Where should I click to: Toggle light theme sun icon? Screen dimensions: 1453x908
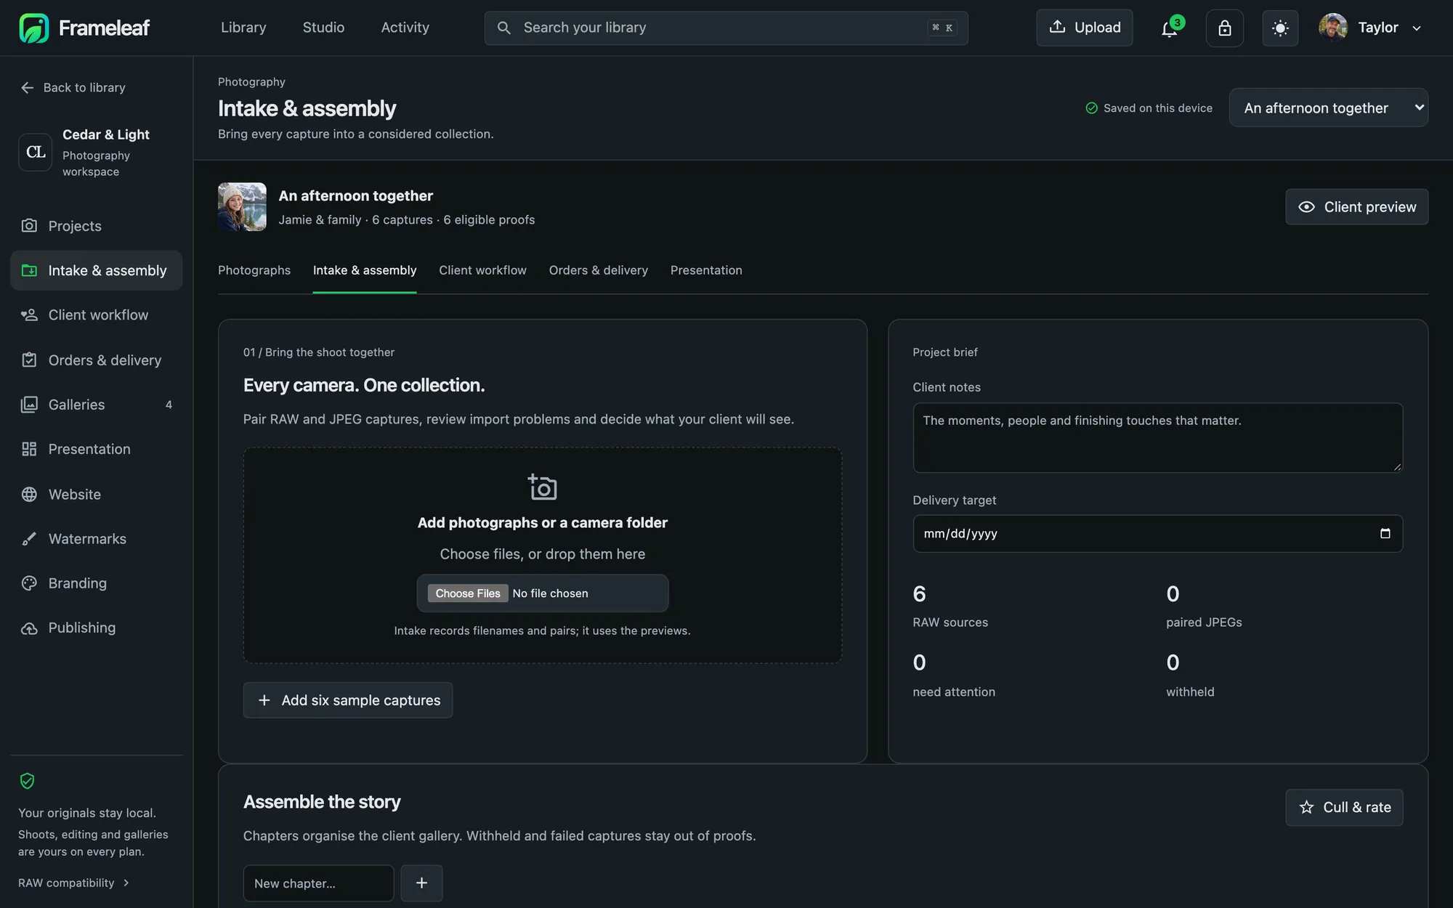point(1280,28)
